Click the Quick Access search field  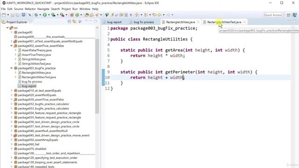273,15
